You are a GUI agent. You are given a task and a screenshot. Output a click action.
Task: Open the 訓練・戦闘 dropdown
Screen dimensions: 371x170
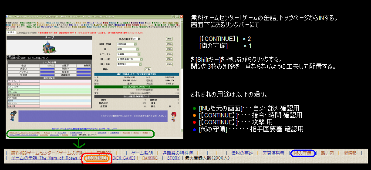point(127,44)
